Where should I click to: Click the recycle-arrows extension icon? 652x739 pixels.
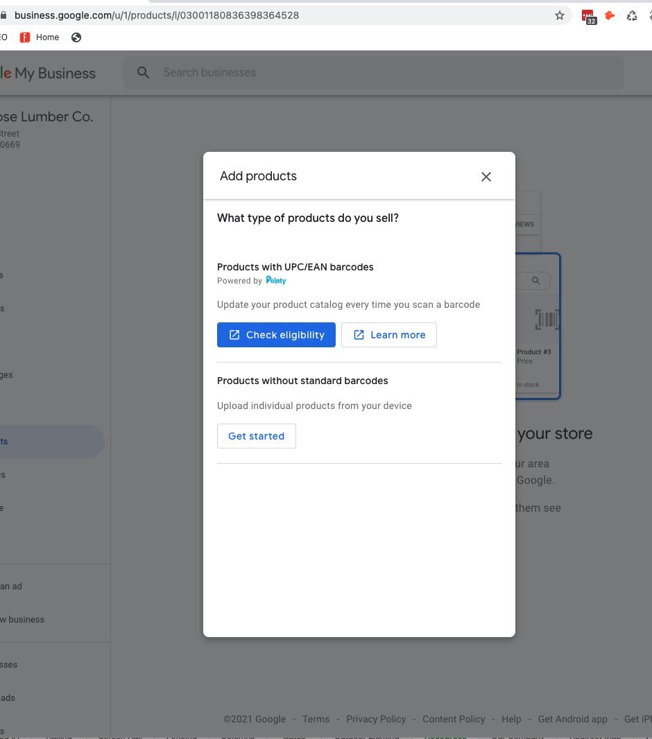pos(632,15)
